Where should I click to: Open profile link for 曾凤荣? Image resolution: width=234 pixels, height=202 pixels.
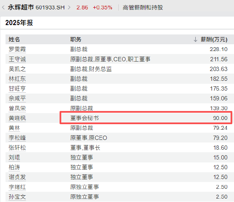point(17,108)
